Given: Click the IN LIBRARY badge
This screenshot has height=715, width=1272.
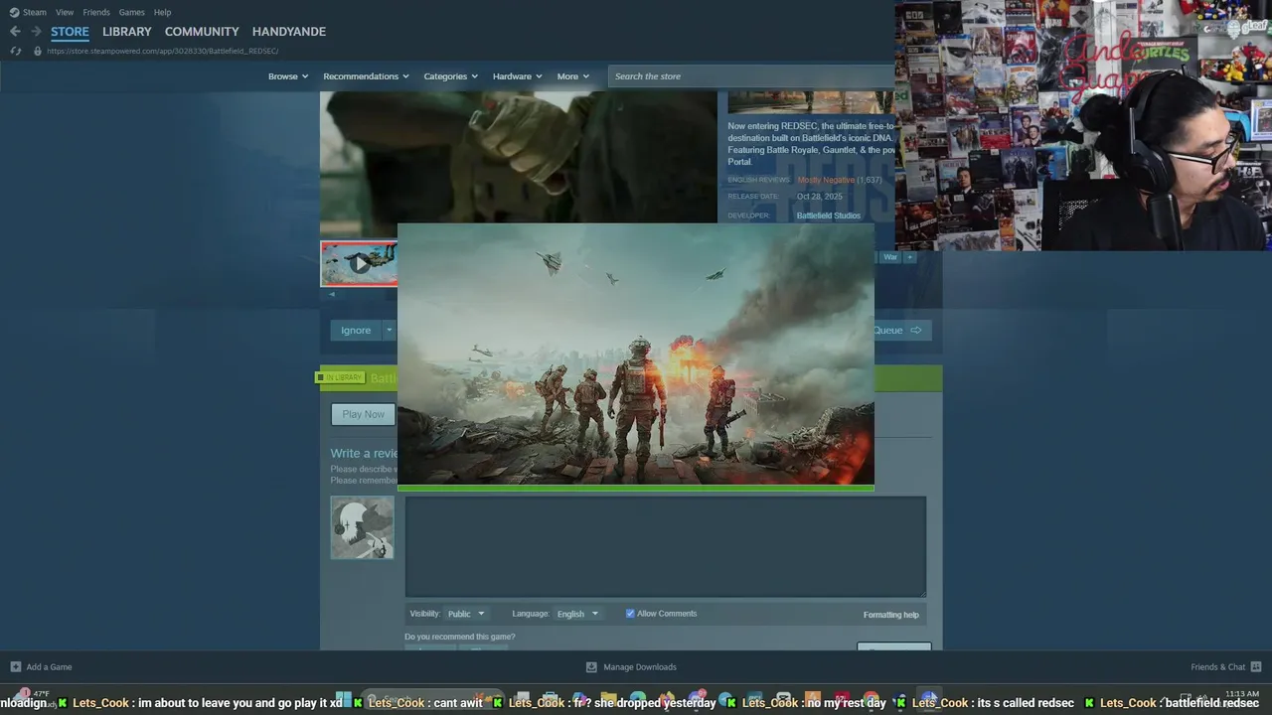Looking at the screenshot, I should (340, 377).
